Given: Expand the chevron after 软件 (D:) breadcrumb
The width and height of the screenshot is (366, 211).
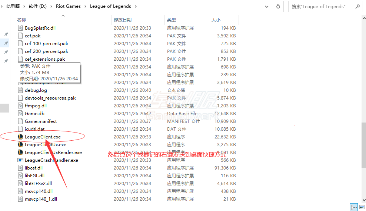Looking at the screenshot, I should [x=51, y=6].
